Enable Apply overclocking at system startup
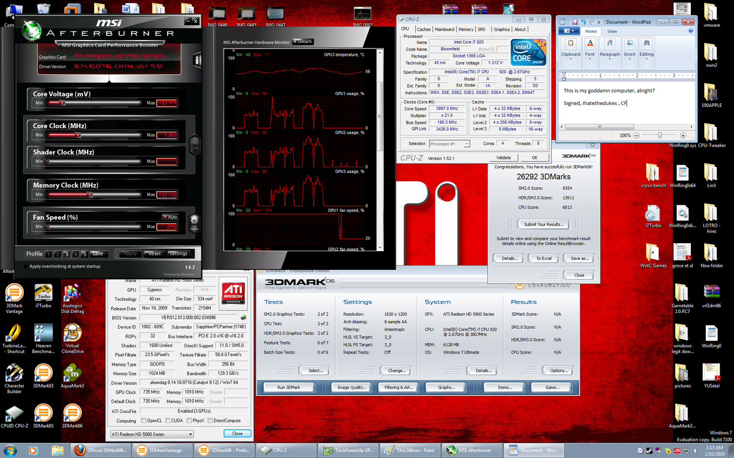The height and width of the screenshot is (458, 734). point(26,266)
